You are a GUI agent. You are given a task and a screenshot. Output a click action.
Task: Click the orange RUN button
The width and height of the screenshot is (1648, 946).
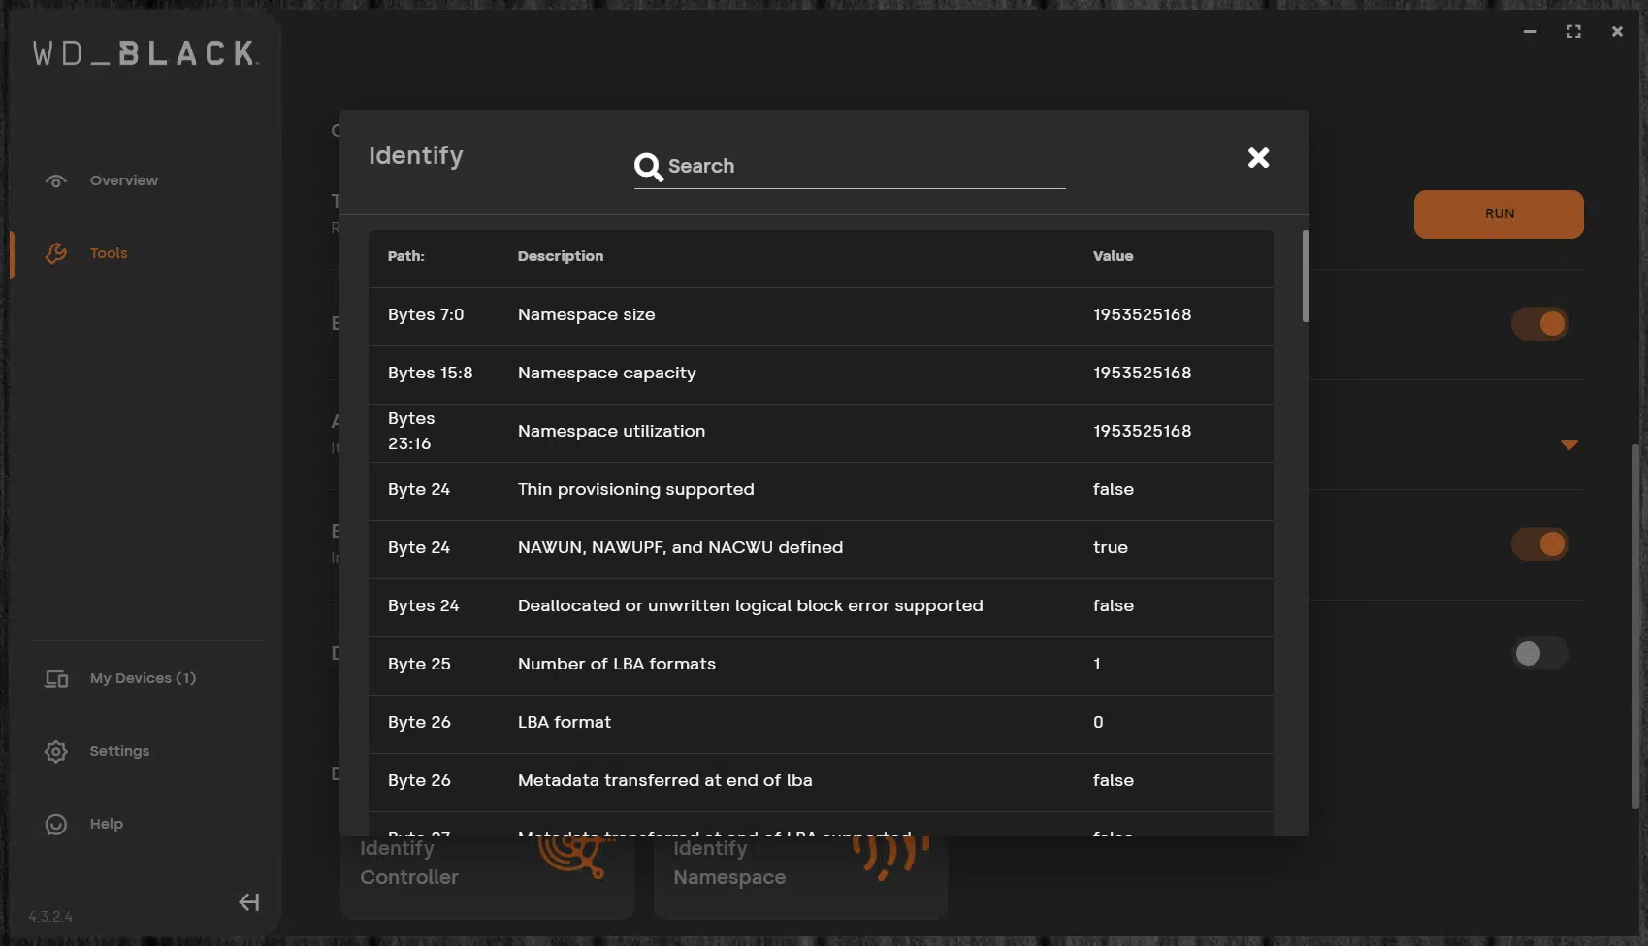(1499, 214)
